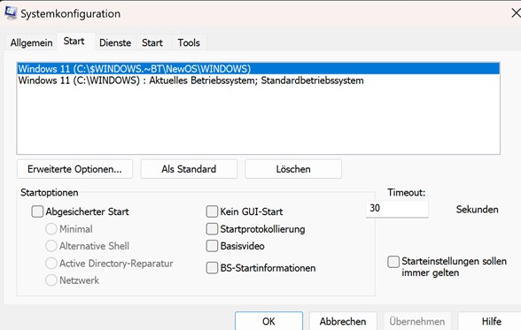This screenshot has height=330, width=521.
Task: Open the Start tab next to Tools
Action: [x=152, y=42]
